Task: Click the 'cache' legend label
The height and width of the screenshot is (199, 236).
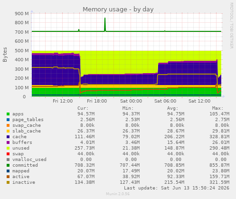Action: click(19, 137)
